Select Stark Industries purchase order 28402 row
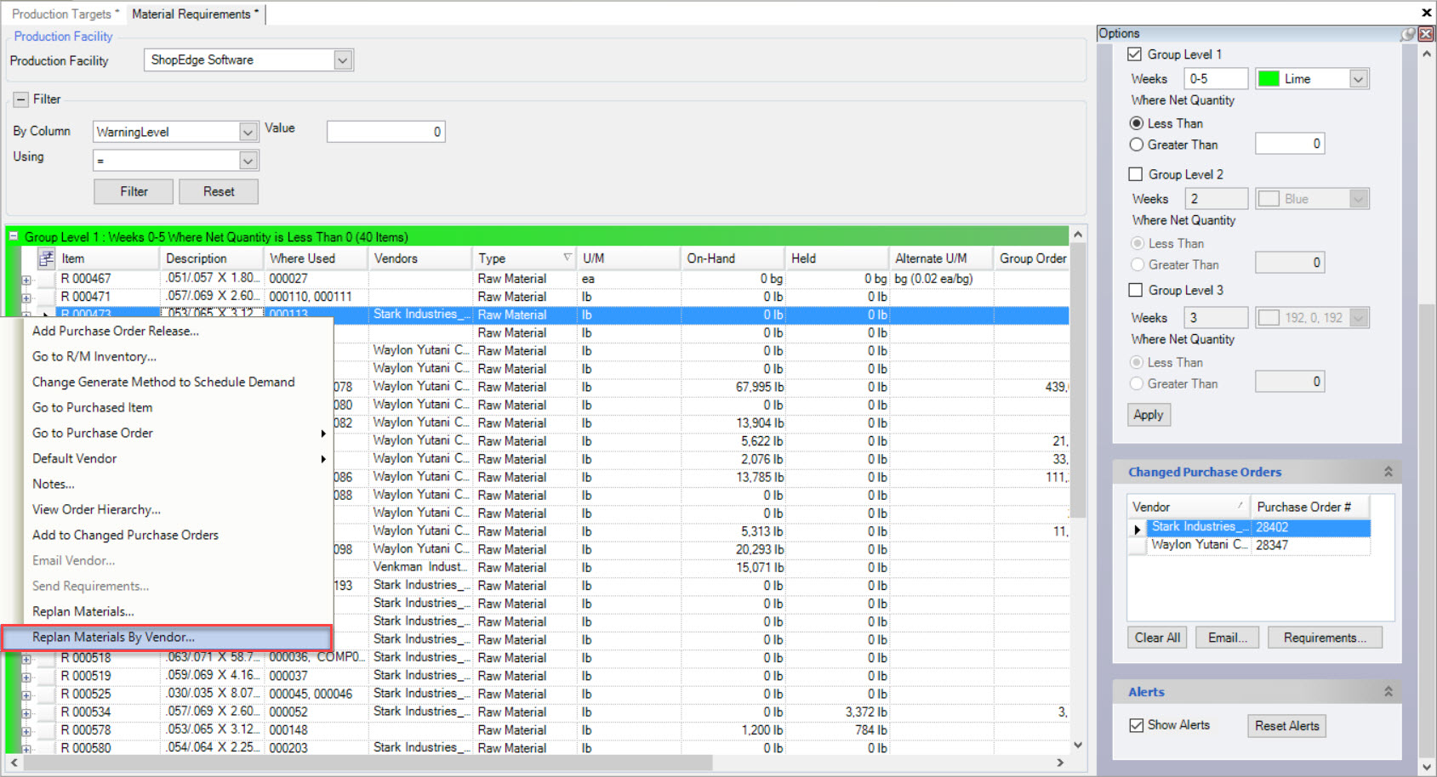 1258,527
